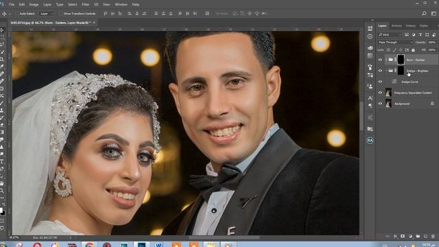439x247 pixels.
Task: Open the File menu
Action: [12, 5]
